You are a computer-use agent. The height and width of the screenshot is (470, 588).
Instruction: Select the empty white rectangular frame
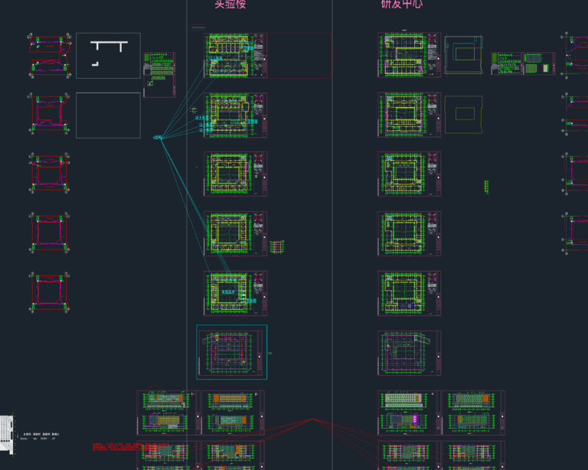pos(109,116)
